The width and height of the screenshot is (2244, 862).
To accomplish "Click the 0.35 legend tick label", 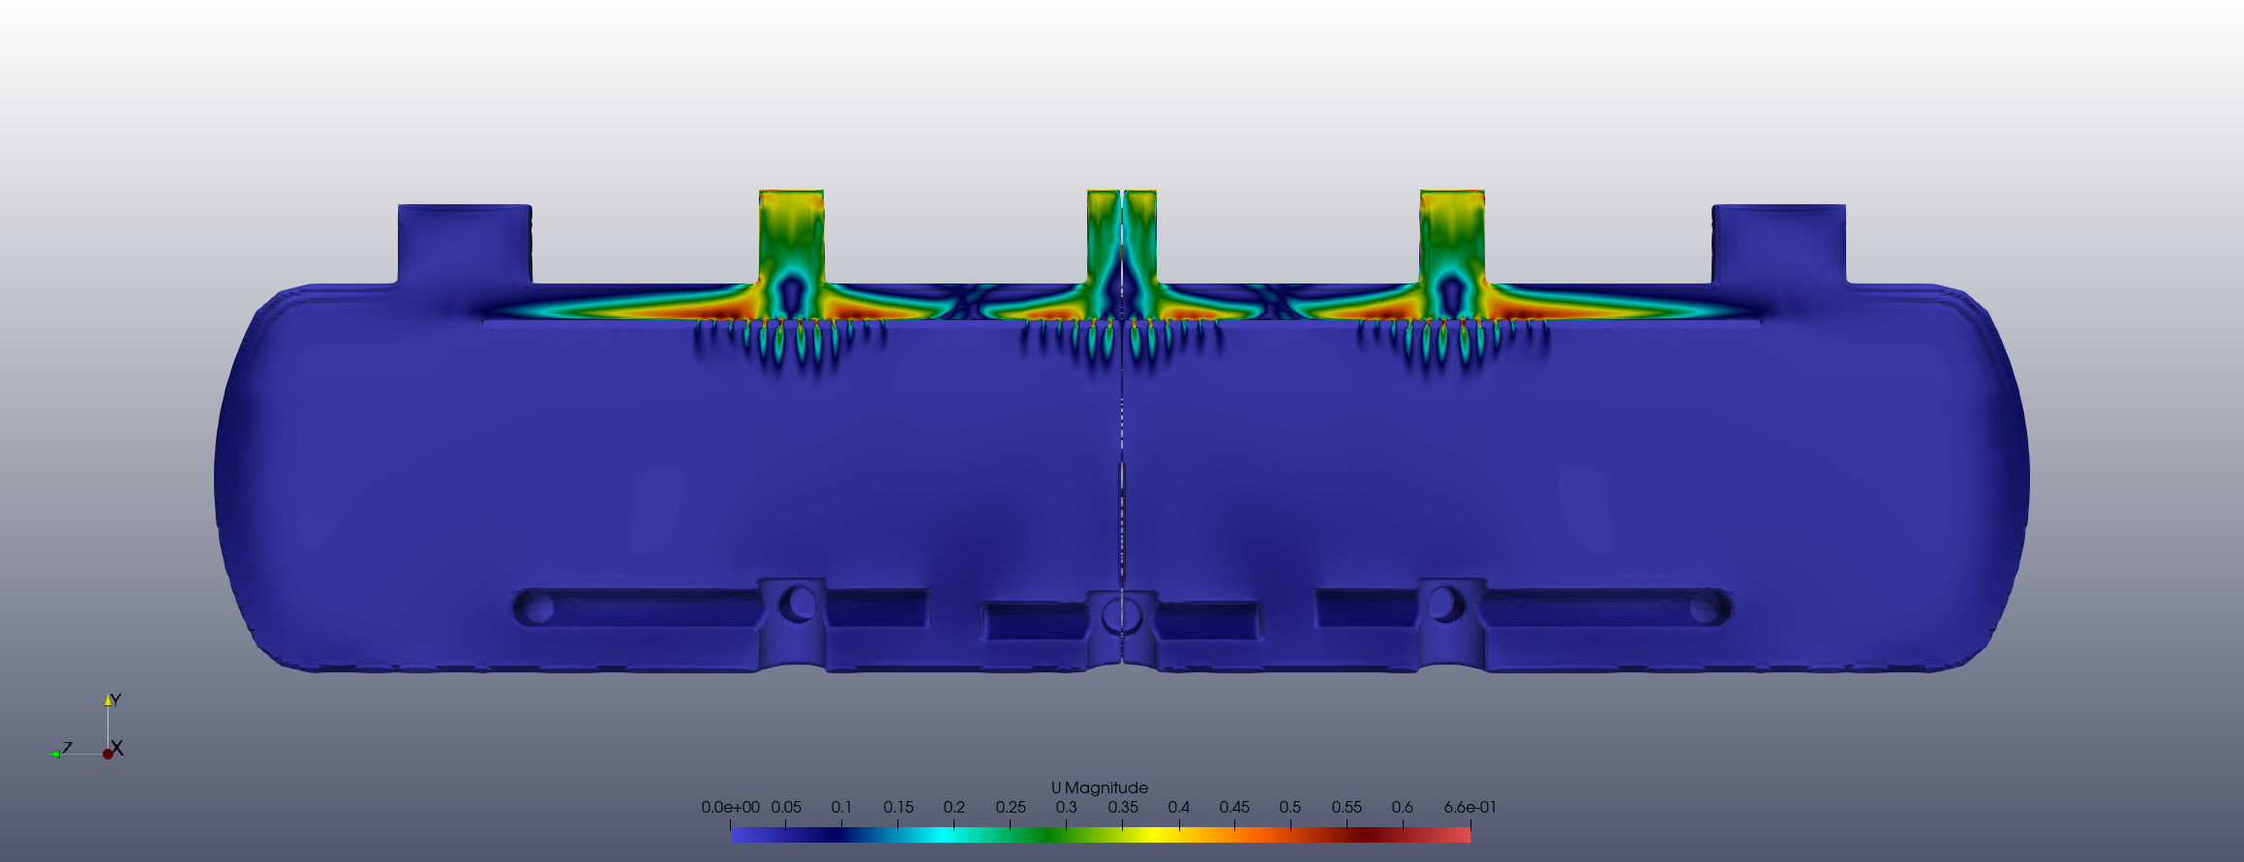I will 1123,807.
